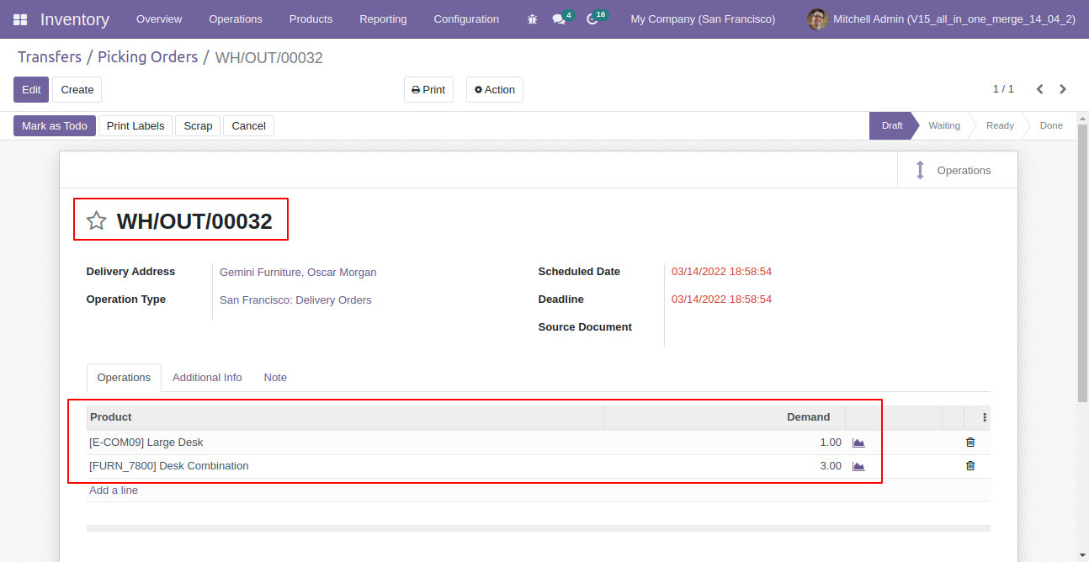Go to next record with right arrow
This screenshot has height=562, width=1089.
click(1063, 89)
